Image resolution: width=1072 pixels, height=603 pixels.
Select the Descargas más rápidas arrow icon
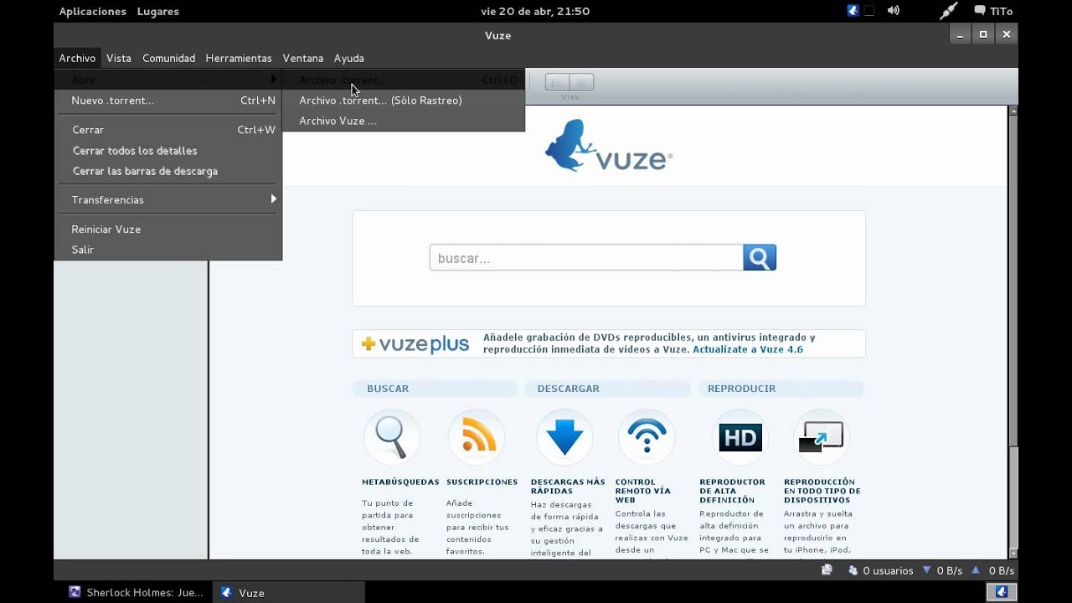point(564,437)
